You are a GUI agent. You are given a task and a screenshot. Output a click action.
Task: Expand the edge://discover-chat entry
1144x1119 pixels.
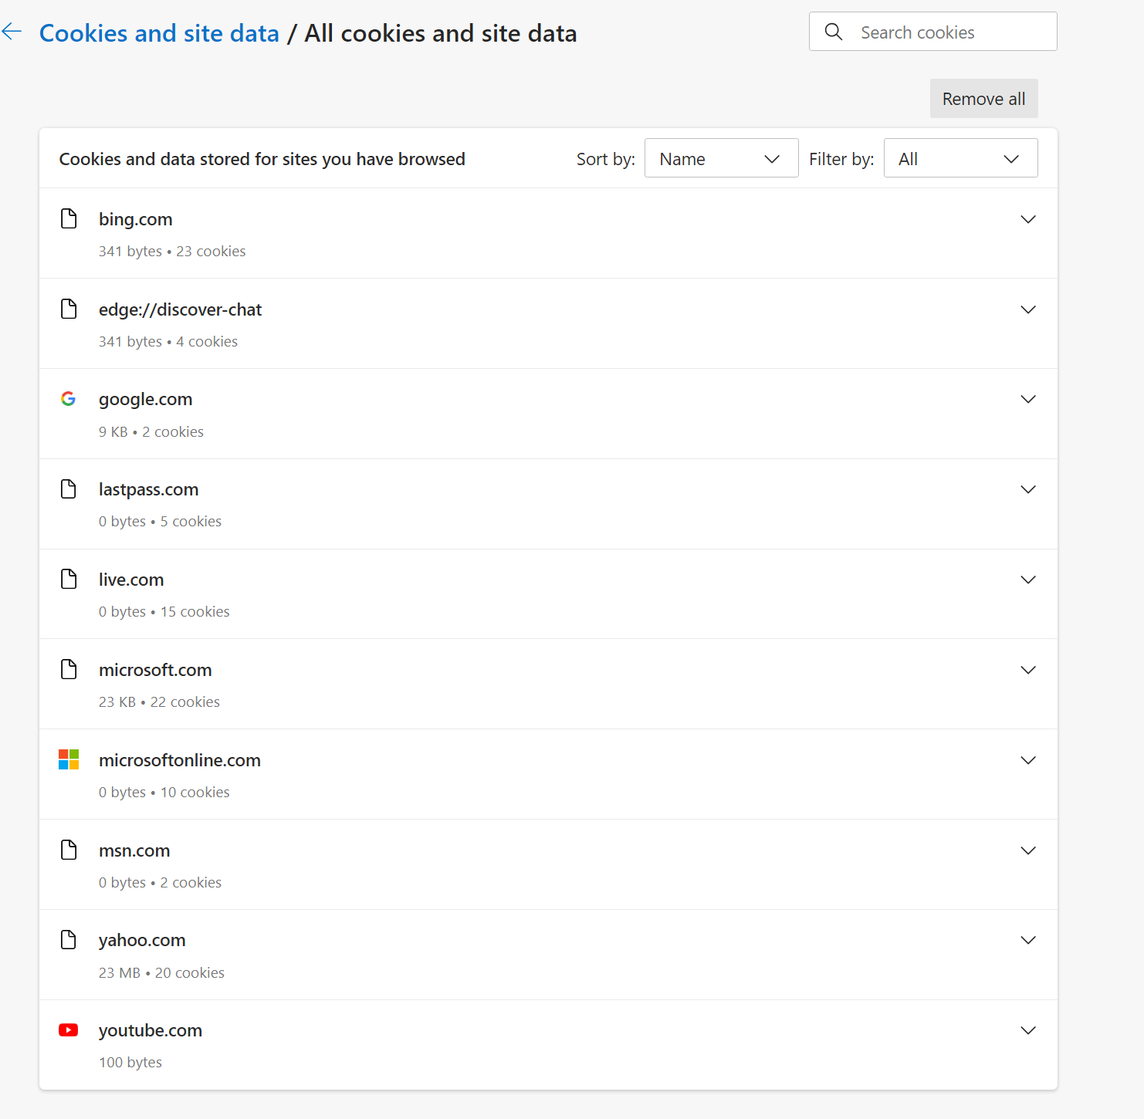(x=1028, y=309)
